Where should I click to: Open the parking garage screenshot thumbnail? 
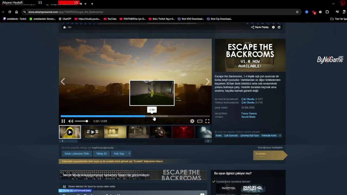point(138,132)
